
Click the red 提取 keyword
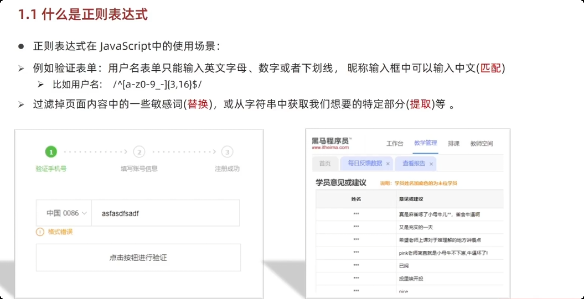point(420,104)
